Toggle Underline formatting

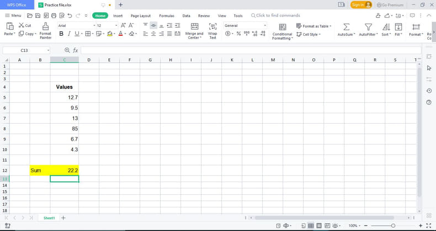click(77, 34)
